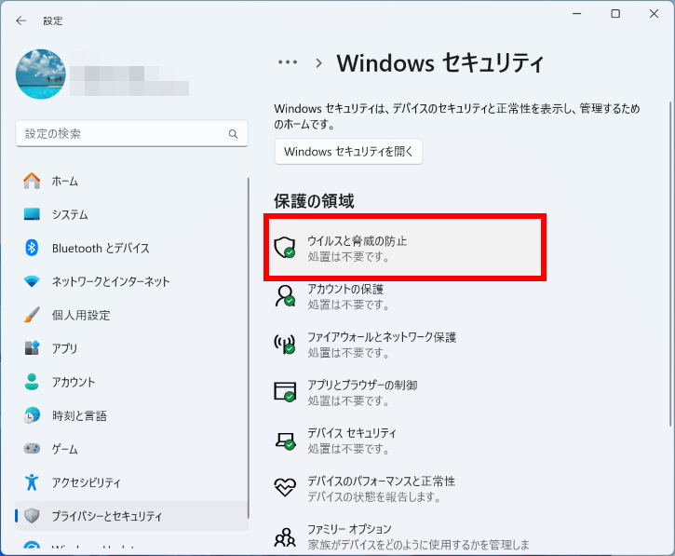Image resolution: width=675 pixels, height=556 pixels.
Task: Maximize the 設定 window
Action: point(615,14)
